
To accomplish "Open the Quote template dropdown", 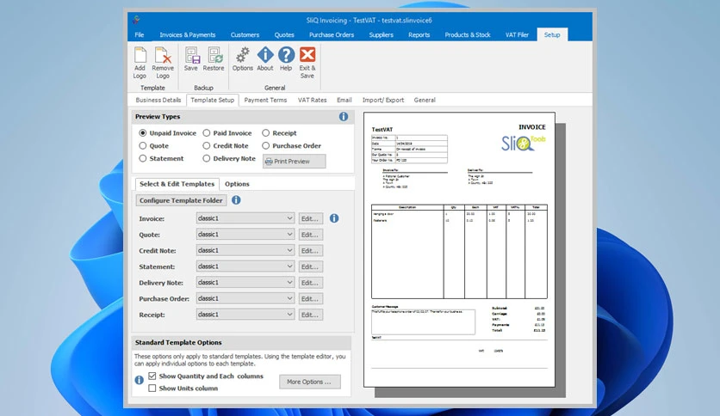I will (x=245, y=235).
